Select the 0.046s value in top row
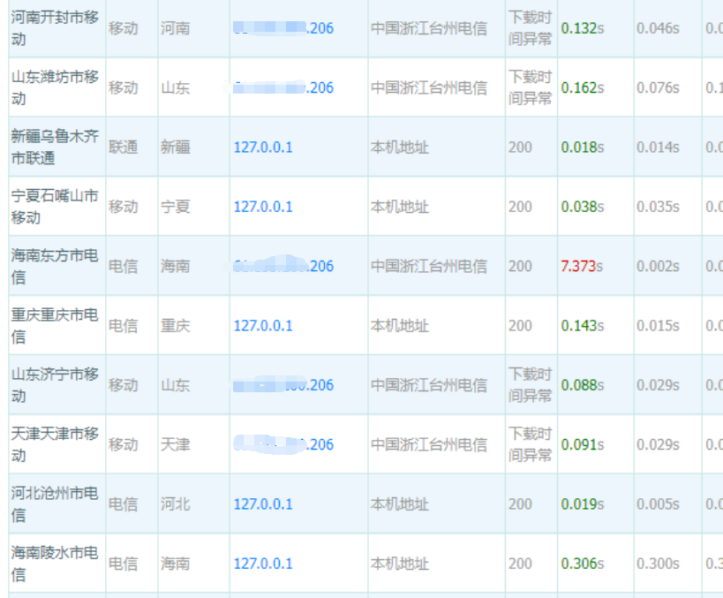 tap(658, 28)
